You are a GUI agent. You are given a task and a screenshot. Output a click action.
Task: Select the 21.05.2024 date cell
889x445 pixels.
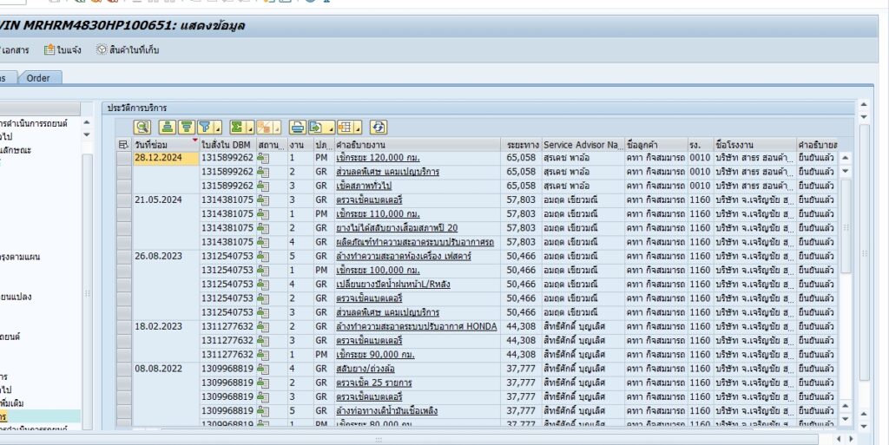click(166, 200)
